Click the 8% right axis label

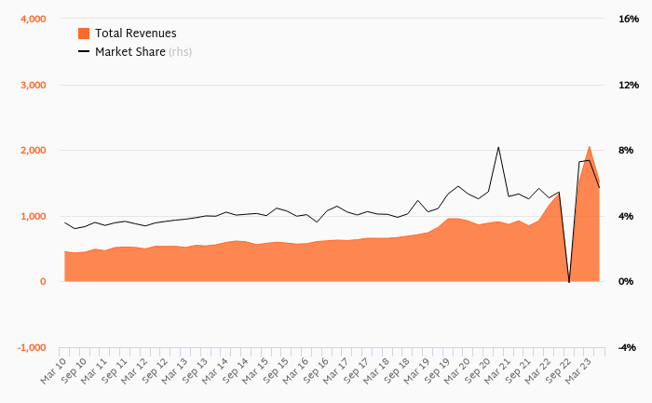coord(626,151)
